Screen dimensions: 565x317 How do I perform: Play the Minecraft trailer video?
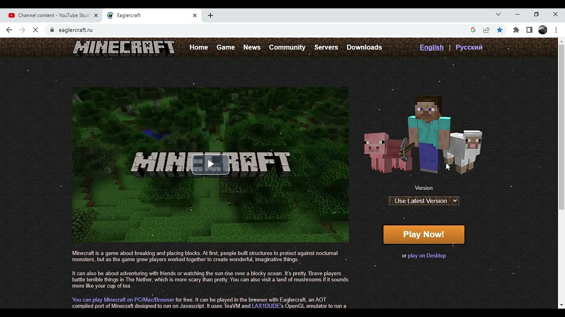[x=211, y=164]
